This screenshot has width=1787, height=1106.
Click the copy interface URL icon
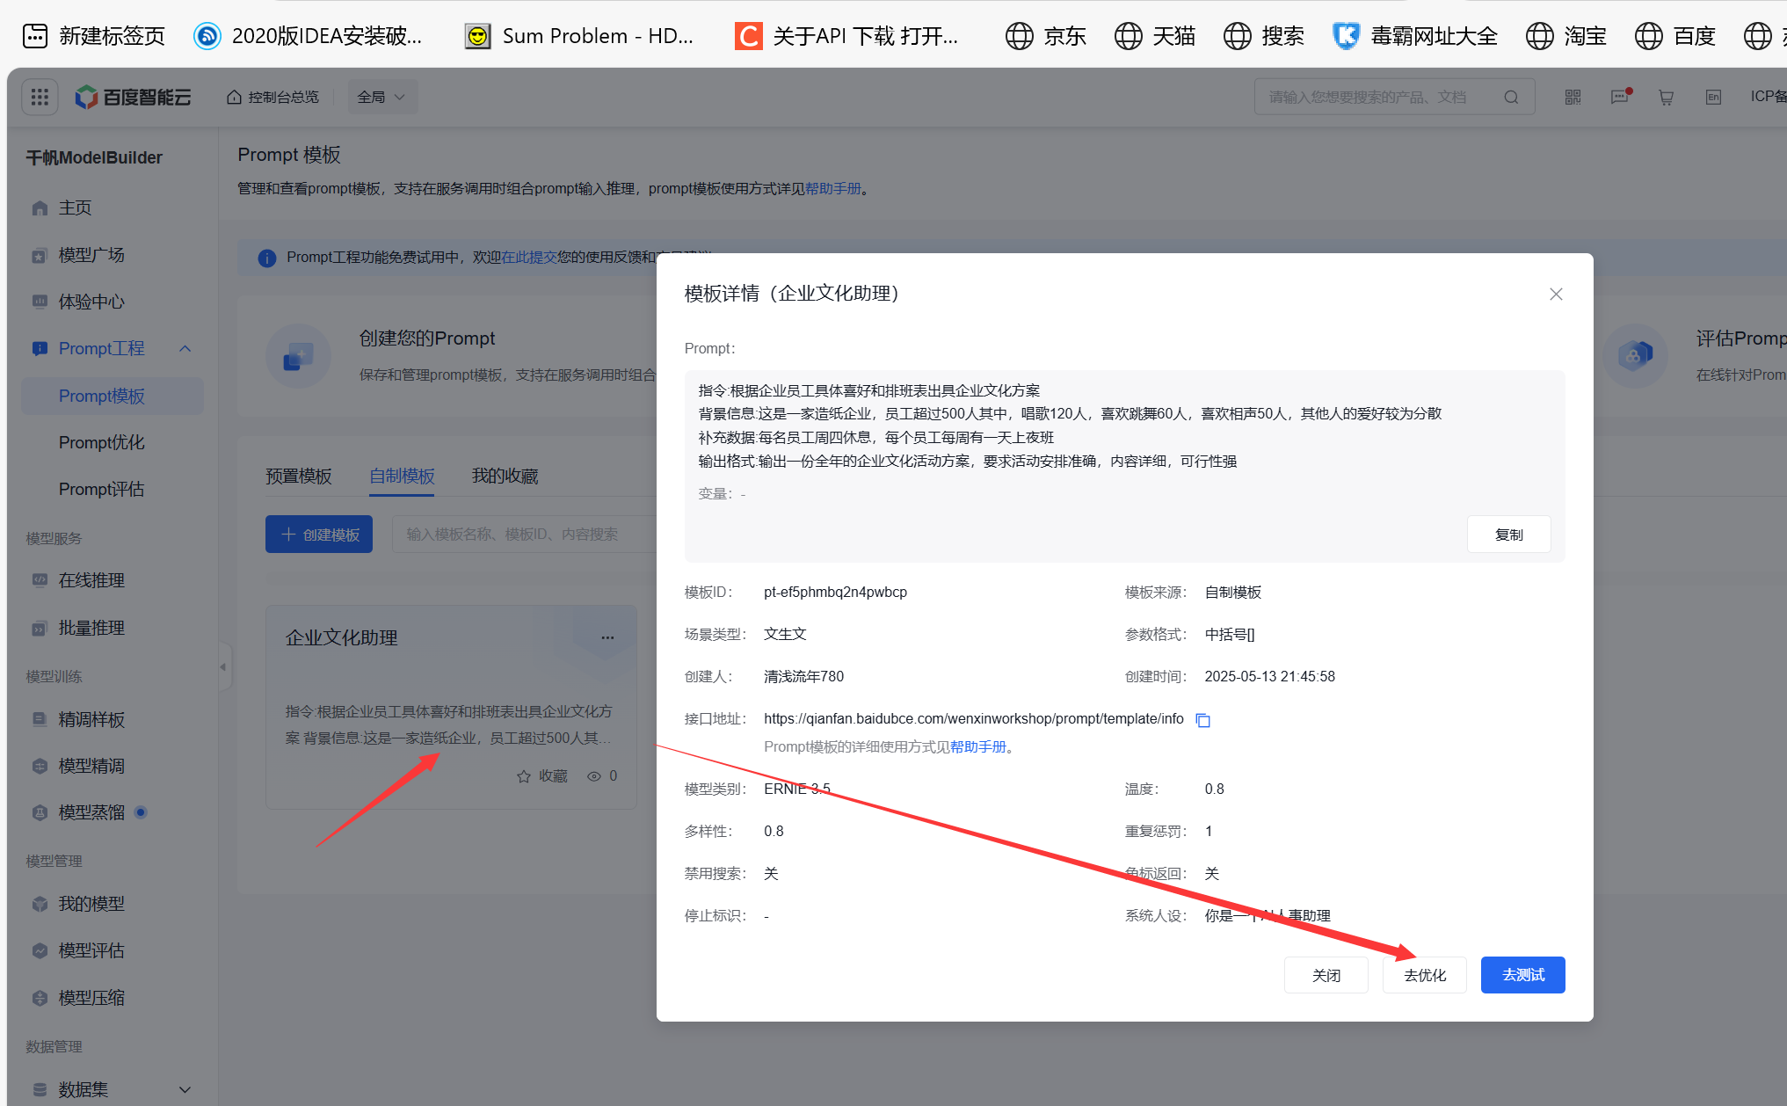[1203, 720]
